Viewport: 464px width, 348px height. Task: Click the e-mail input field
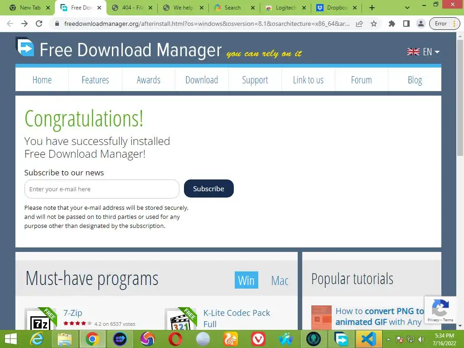click(102, 189)
